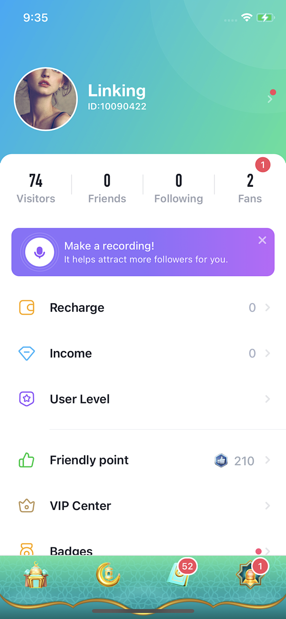Open the crescent moon tab
The image size is (286, 619).
(x=108, y=576)
